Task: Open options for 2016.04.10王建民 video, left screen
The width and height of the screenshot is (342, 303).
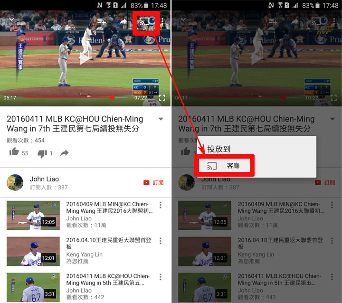Action: point(161,241)
